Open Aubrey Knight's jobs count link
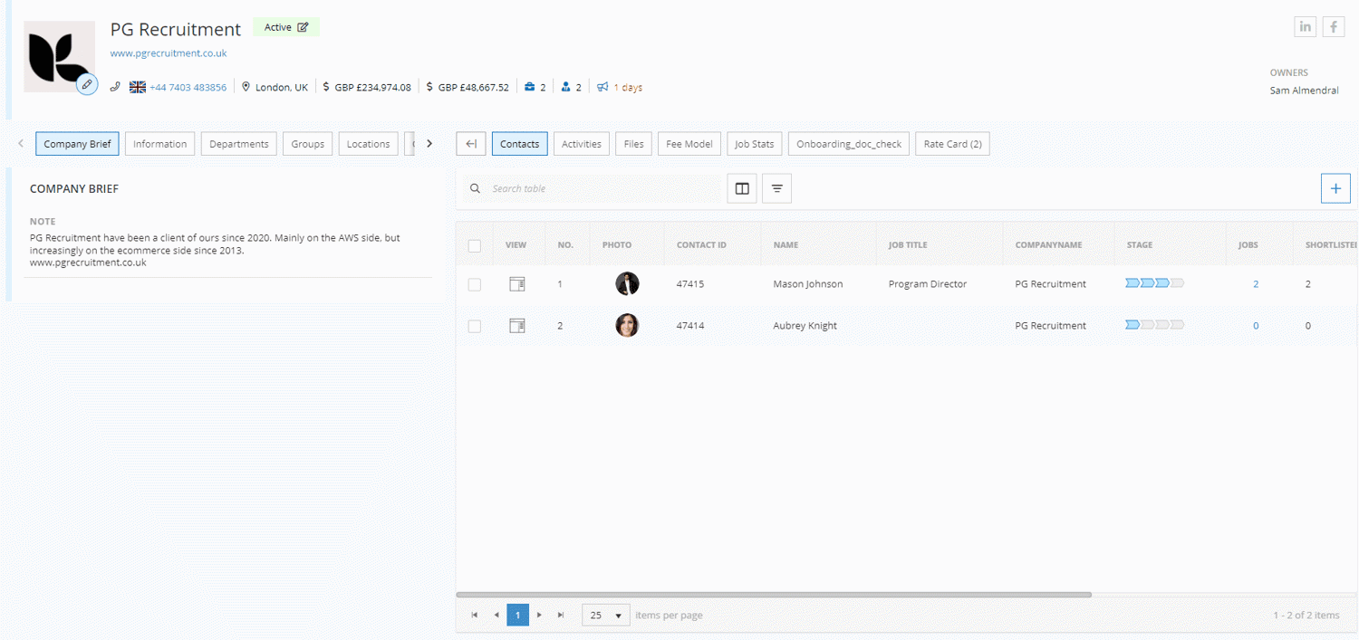 pos(1256,326)
